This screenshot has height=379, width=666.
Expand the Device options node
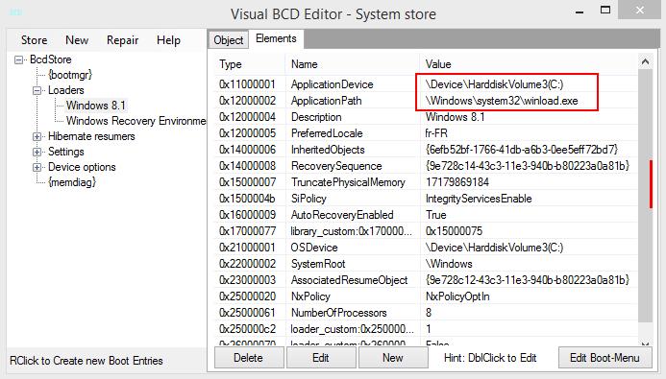coord(37,167)
